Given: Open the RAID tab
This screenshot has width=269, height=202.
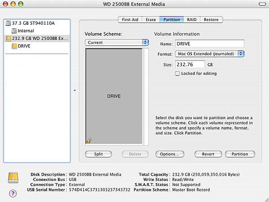Looking at the screenshot, I should [x=191, y=20].
